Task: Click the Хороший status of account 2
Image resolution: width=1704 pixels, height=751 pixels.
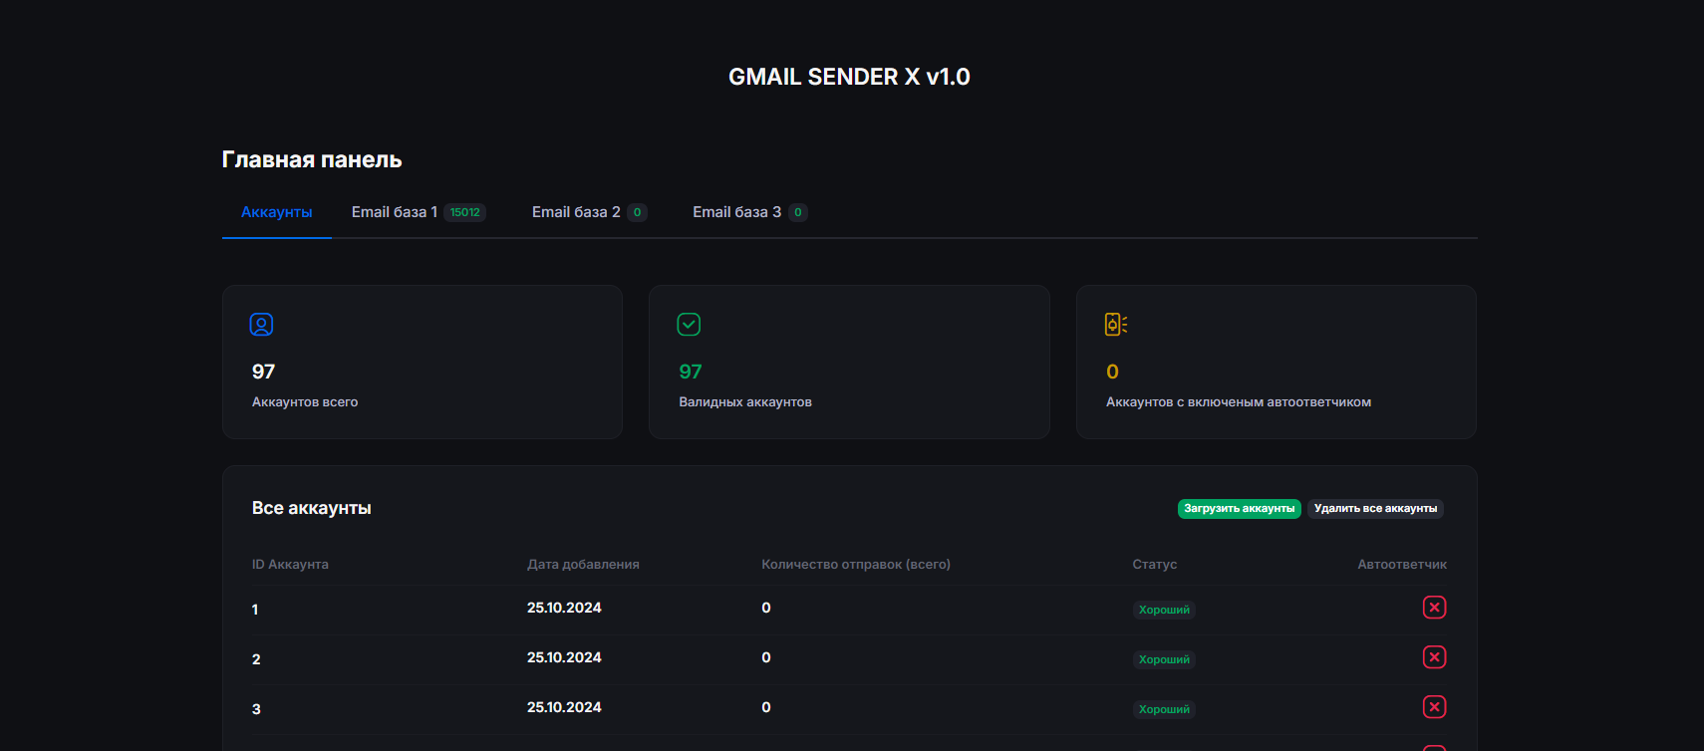Action: point(1164,659)
